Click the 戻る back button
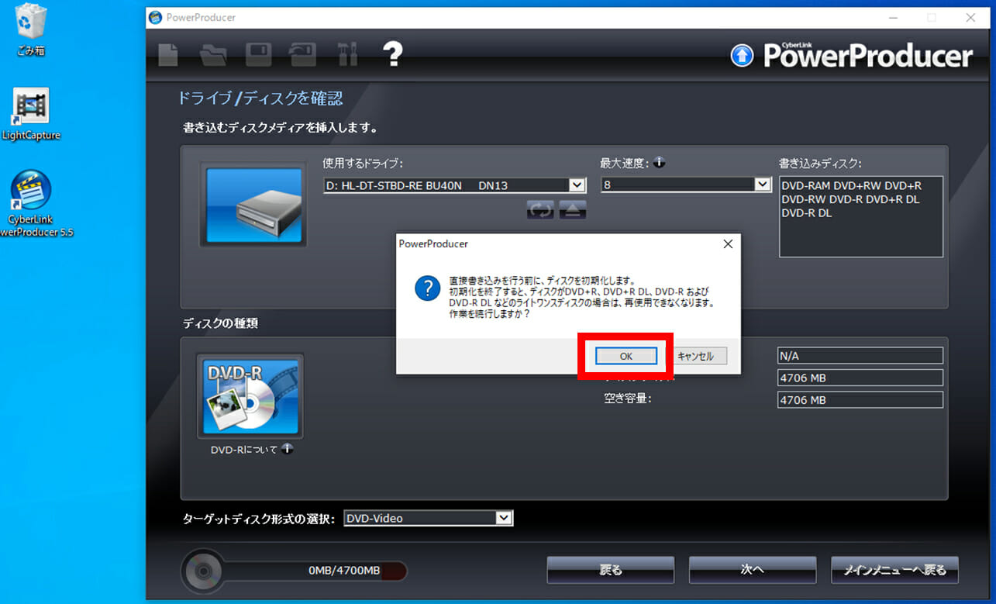 611,570
